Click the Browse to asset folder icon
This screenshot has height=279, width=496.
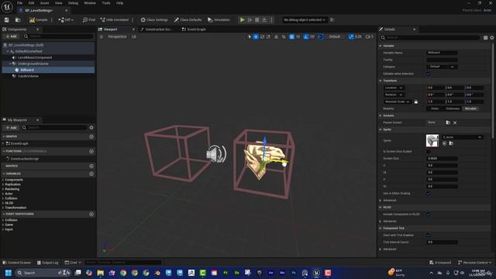(18, 19)
